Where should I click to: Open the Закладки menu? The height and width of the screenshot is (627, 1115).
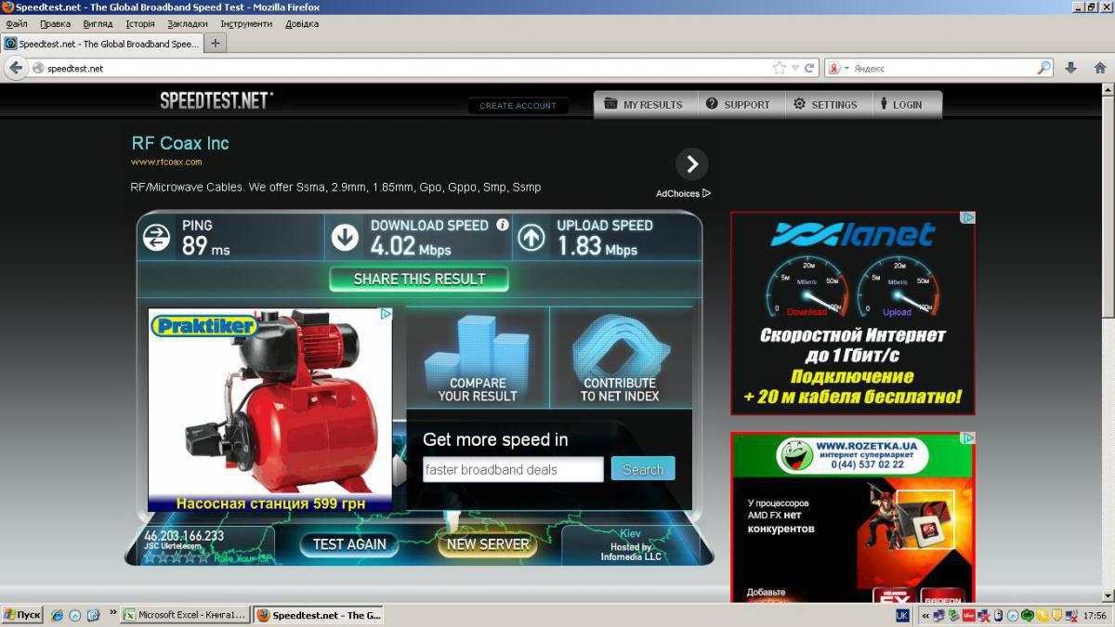tap(188, 23)
